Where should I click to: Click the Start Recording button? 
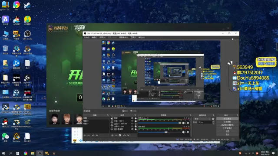pyautogui.click(x=228, y=122)
